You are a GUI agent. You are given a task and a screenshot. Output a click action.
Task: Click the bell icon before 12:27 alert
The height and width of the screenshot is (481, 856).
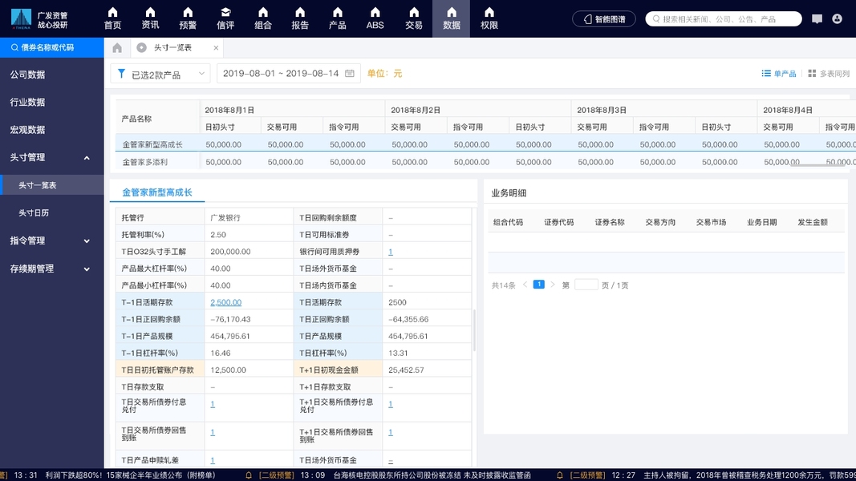559,475
